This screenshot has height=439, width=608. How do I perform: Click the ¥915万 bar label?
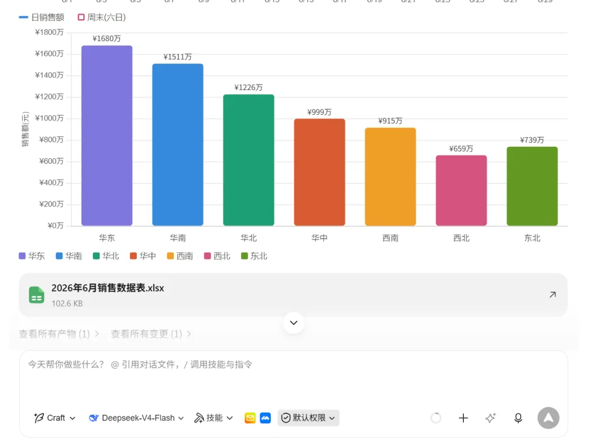(x=391, y=121)
